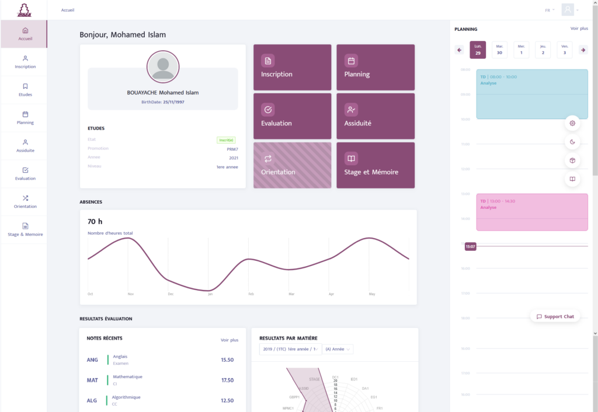The height and width of the screenshot is (412, 598).
Task: Open the (A) Année dropdown
Action: click(338, 349)
